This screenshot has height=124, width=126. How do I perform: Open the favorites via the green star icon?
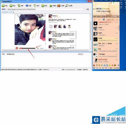(x=51, y=6)
